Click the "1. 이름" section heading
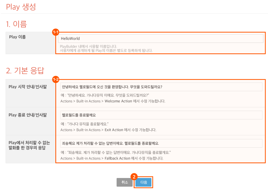The image size is (268, 193). 17,24
